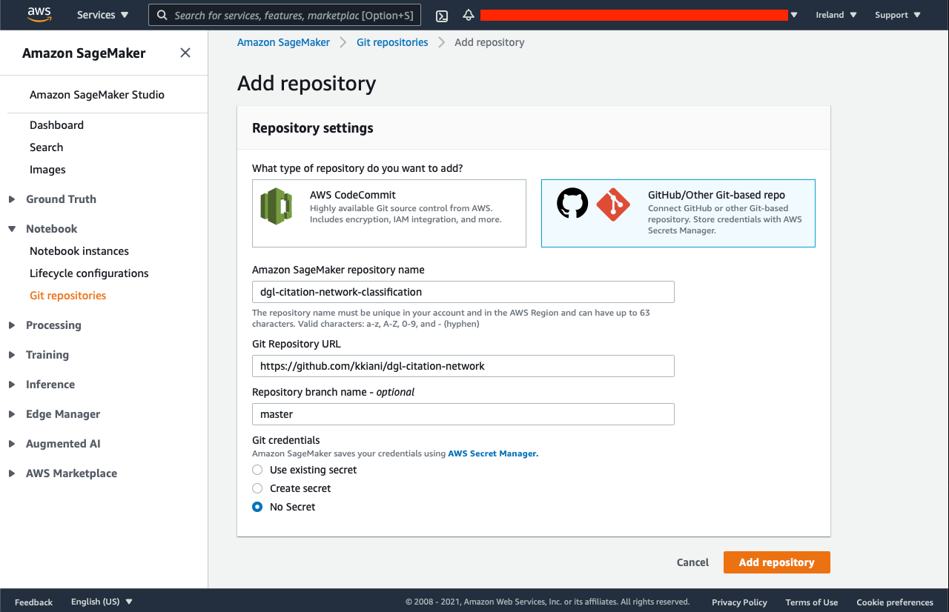
Task: Click the Cancel button
Action: click(692, 562)
